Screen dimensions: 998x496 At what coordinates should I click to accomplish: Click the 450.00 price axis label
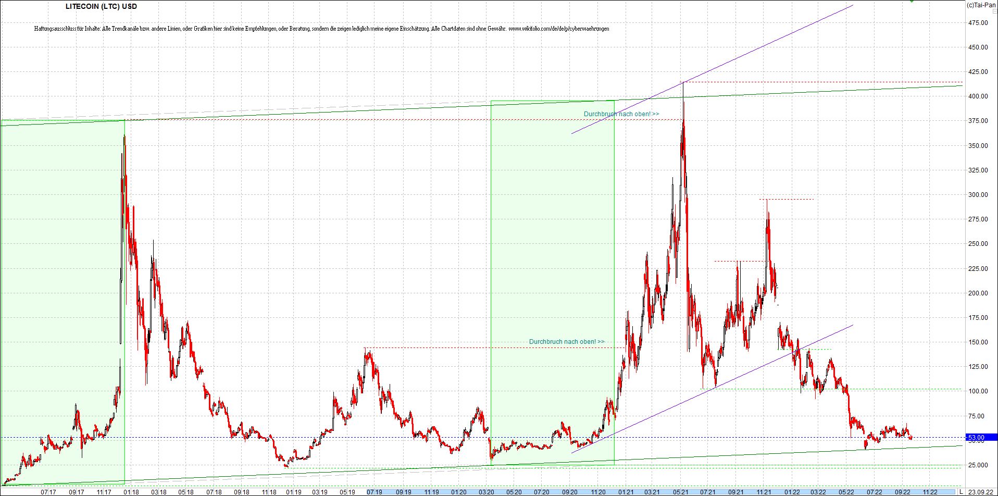[978, 47]
